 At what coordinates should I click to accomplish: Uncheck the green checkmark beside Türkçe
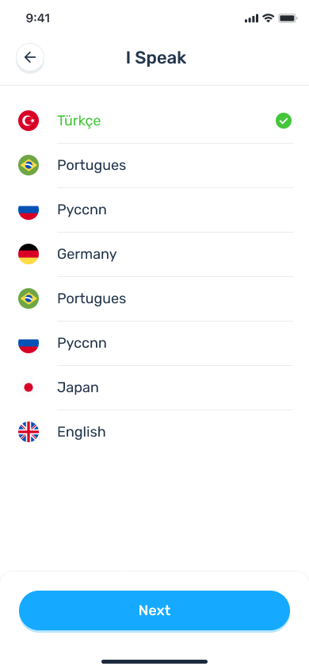284,121
